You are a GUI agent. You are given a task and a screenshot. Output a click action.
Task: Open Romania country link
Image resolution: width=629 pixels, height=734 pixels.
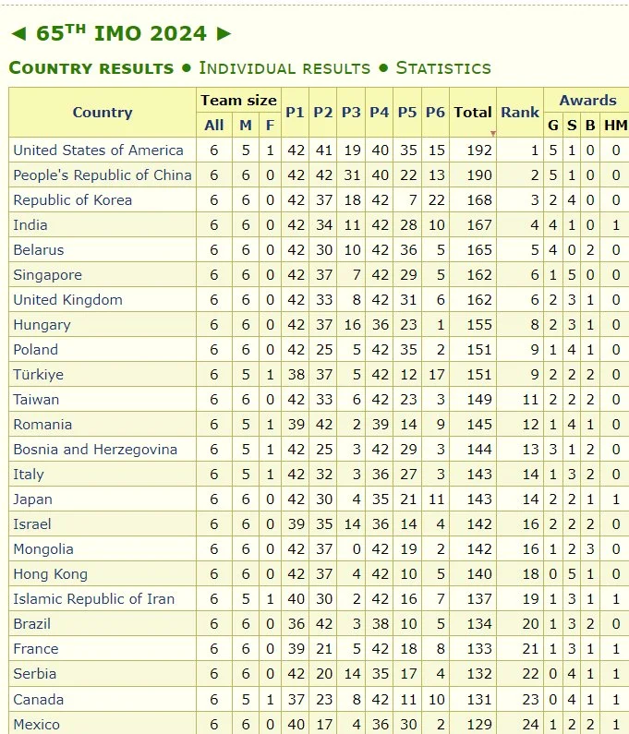point(42,424)
